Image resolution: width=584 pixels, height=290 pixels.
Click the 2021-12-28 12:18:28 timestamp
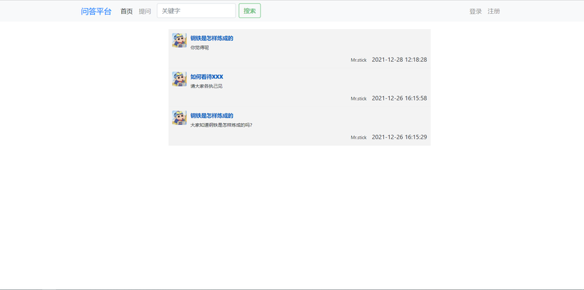[x=399, y=60]
